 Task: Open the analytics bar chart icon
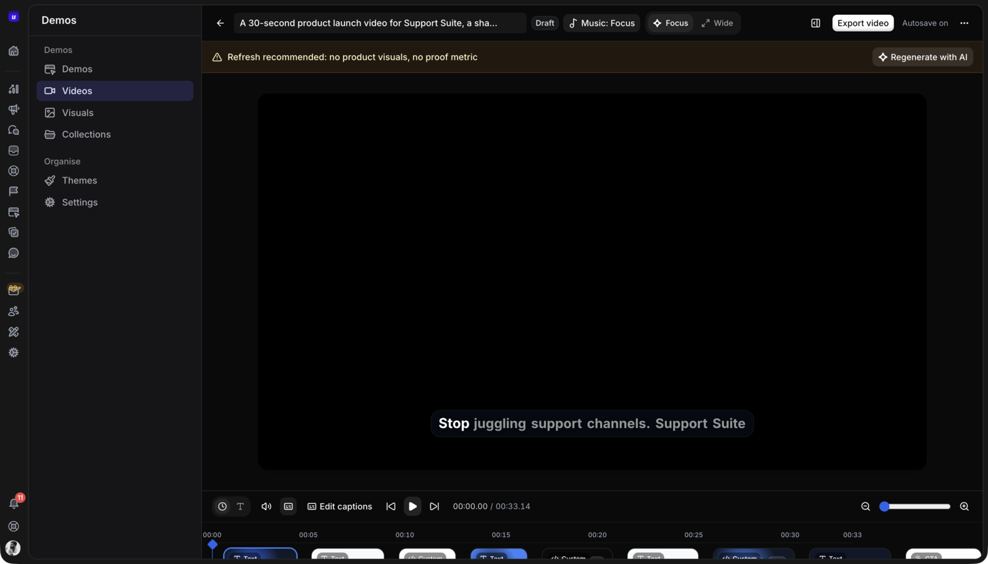(x=14, y=89)
